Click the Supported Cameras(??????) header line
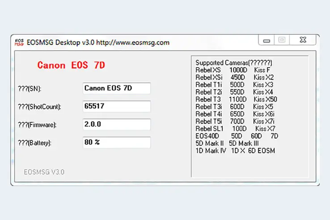Image resolution: width=330 pixels, height=220 pixels. click(x=234, y=63)
